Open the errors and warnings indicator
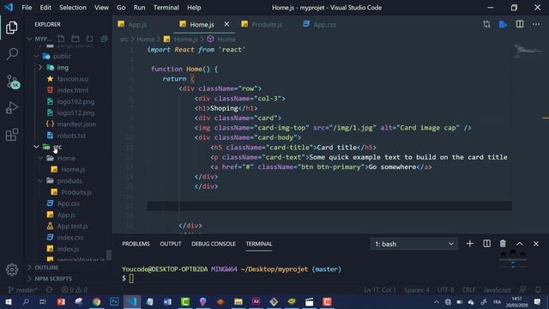Image resolution: width=549 pixels, height=309 pixels. coord(75,290)
